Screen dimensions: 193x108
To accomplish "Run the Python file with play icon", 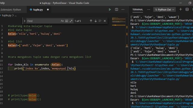I will (x=110, y=10).
